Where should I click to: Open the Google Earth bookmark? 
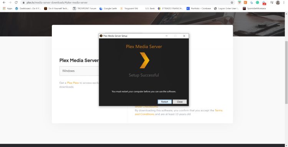pyautogui.click(x=108, y=8)
